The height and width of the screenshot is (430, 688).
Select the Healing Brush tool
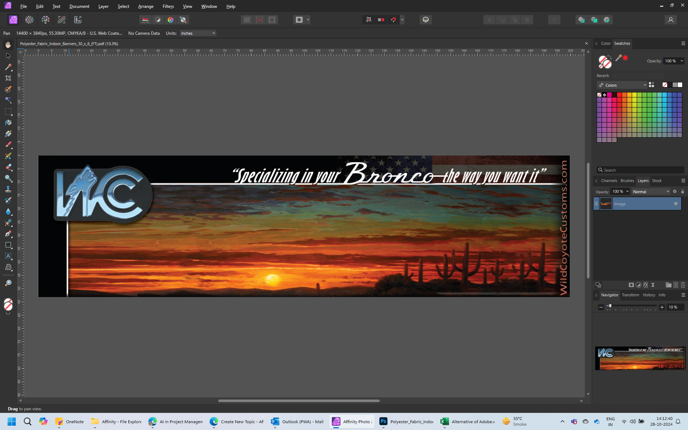[8, 223]
